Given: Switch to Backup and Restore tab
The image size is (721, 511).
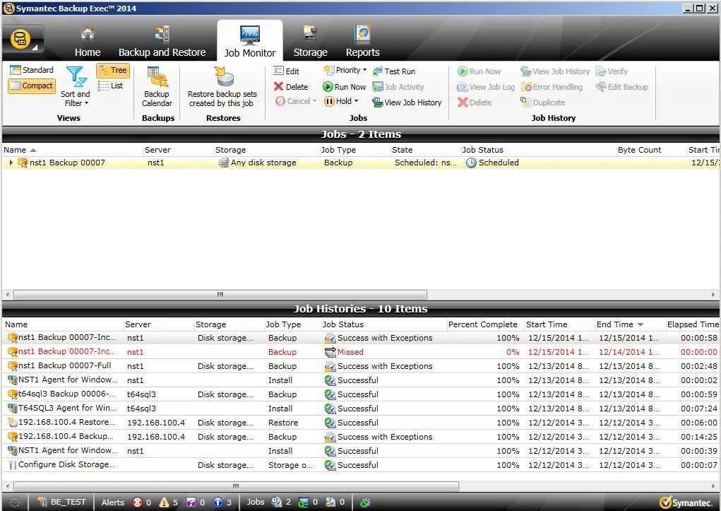Looking at the screenshot, I should [x=162, y=42].
